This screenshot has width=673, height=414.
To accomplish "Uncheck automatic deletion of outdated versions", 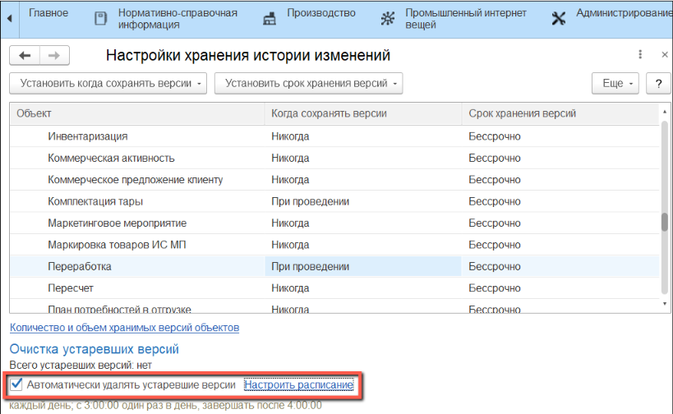I will pos(17,384).
